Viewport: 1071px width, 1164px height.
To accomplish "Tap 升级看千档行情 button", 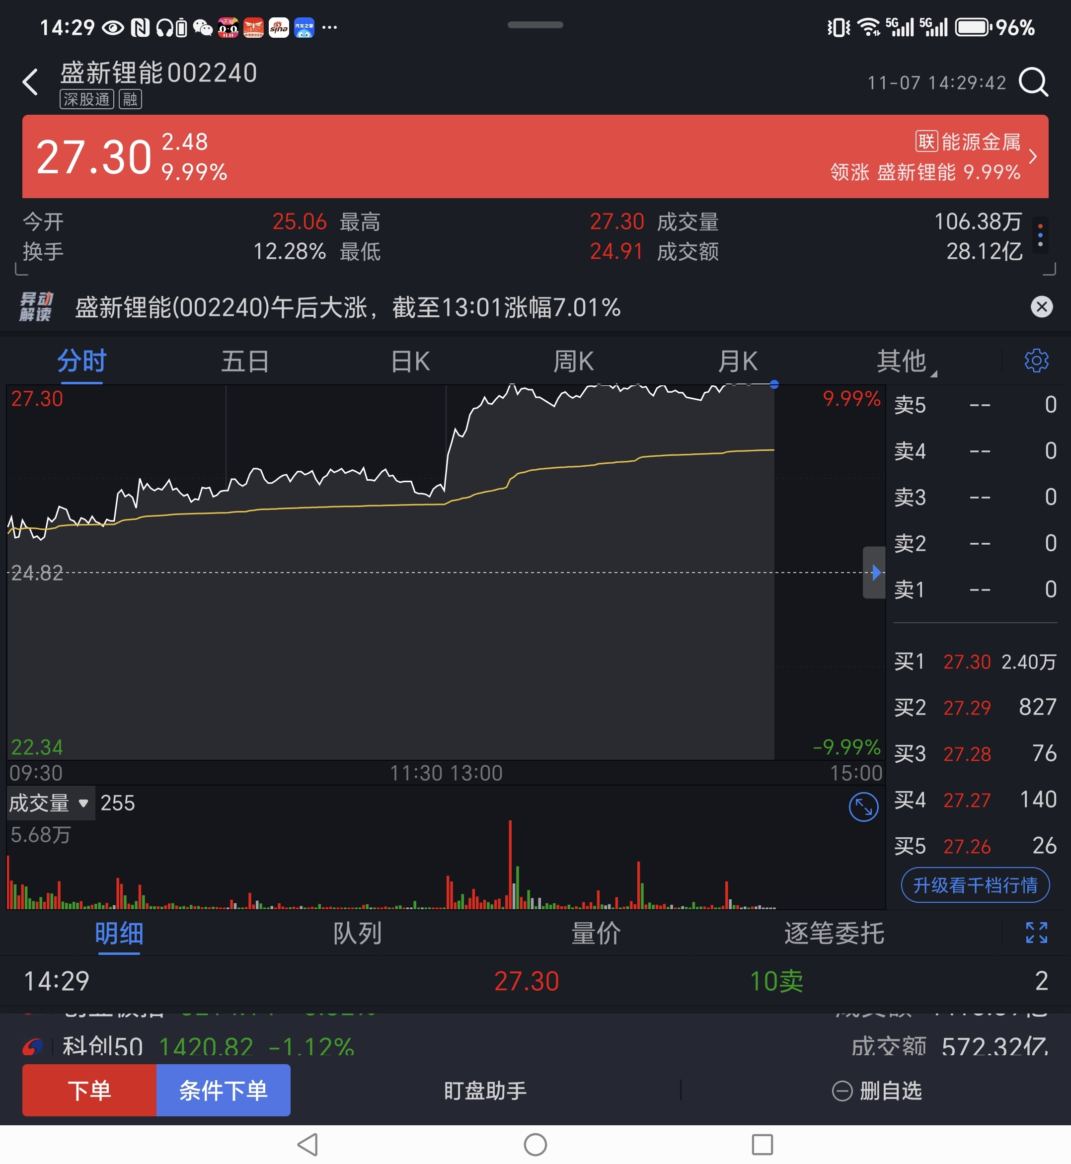I will click(x=975, y=885).
